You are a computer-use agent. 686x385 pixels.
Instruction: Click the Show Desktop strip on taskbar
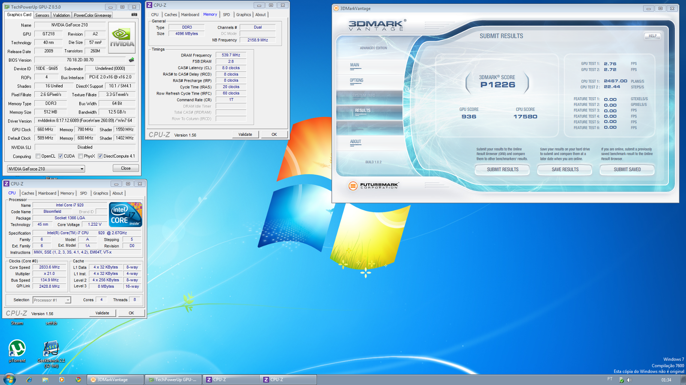coord(683,379)
